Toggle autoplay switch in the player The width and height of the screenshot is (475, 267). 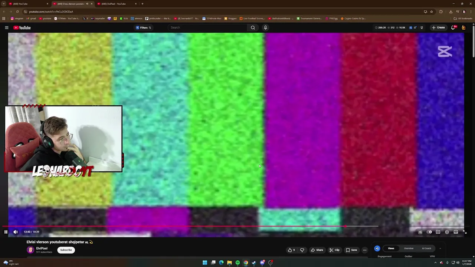pos(429,232)
